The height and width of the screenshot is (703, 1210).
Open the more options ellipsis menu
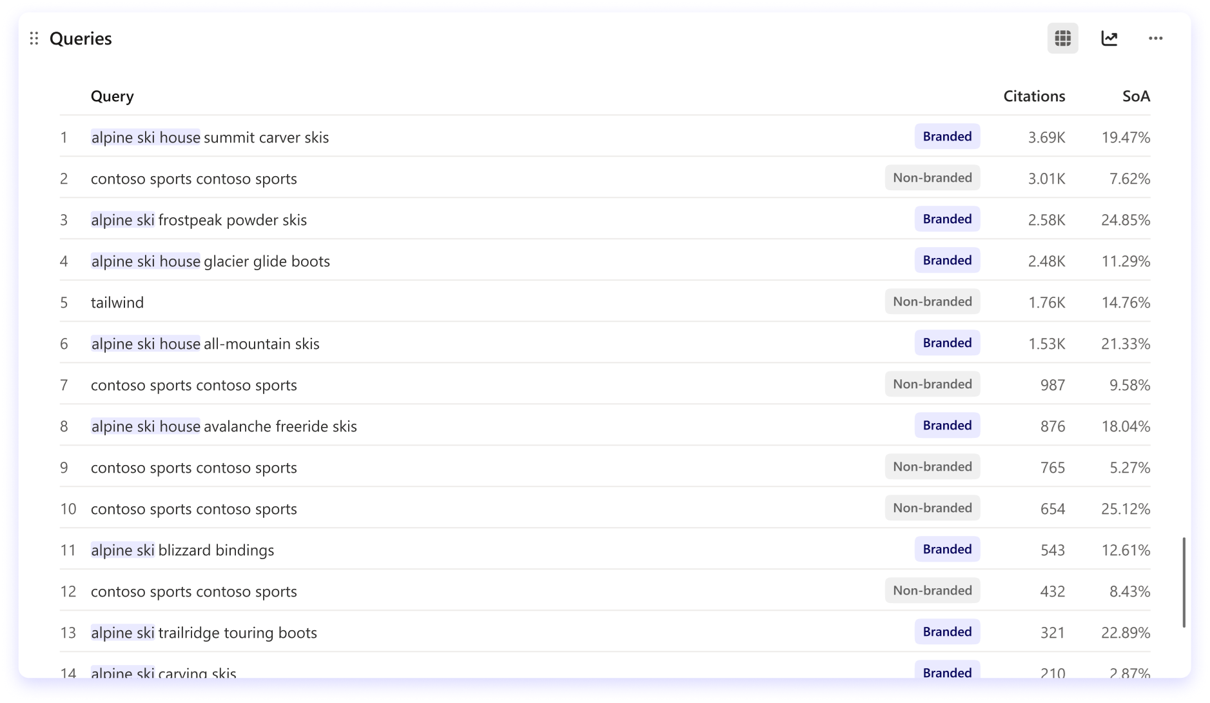click(1155, 39)
